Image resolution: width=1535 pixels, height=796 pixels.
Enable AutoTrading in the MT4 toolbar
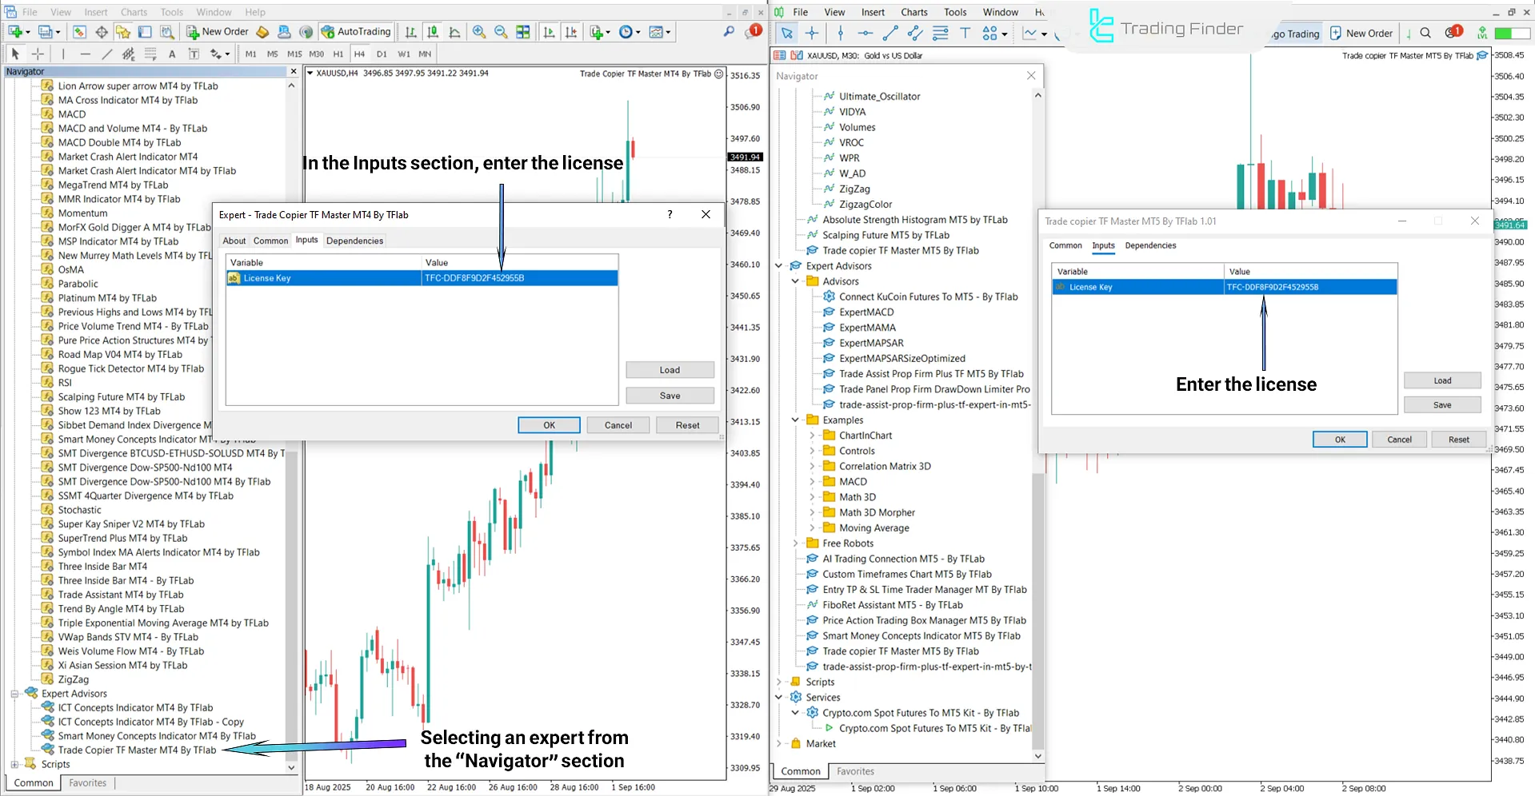tap(356, 31)
